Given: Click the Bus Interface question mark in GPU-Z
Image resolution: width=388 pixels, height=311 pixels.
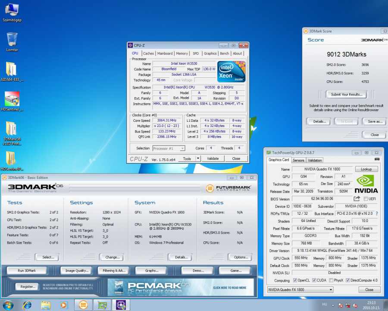Looking at the screenshot, I should point(377,213).
